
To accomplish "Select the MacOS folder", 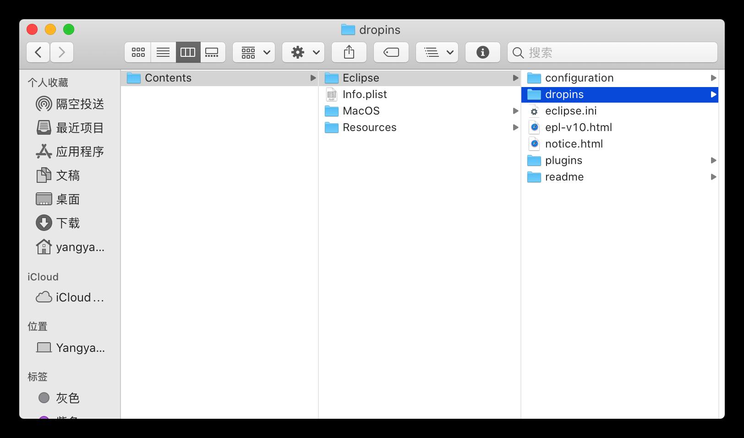I will [420, 111].
